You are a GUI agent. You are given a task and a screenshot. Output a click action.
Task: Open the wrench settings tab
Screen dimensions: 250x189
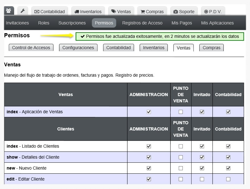[x=22, y=11]
